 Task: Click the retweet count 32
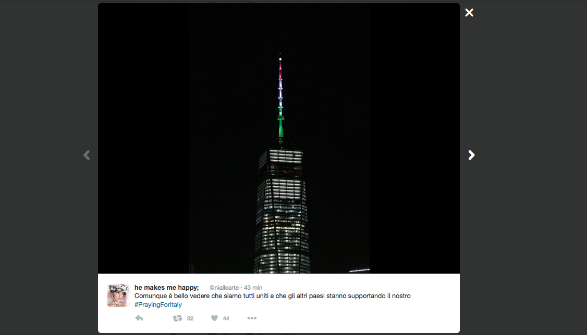click(x=190, y=318)
